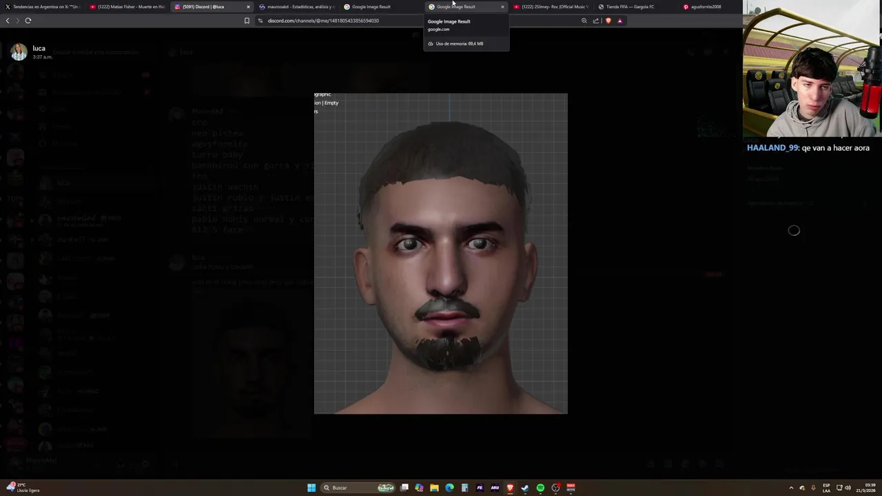This screenshot has height=496, width=882.
Task: Open Task View on the taskbar
Action: click(404, 488)
